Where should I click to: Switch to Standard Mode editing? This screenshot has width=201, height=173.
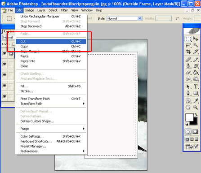[188, 132]
